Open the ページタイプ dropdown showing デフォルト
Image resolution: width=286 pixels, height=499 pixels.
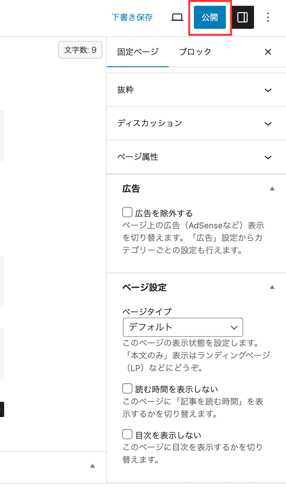[183, 327]
